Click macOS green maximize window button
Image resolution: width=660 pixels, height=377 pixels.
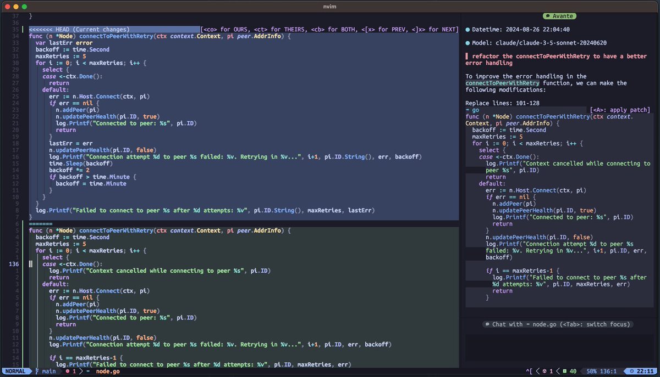tap(25, 6)
